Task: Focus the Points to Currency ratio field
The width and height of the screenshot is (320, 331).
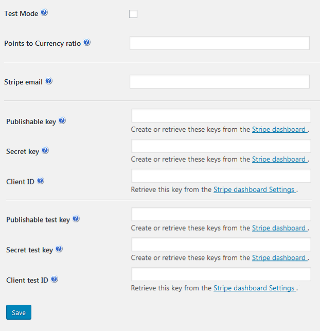Action: 220,43
